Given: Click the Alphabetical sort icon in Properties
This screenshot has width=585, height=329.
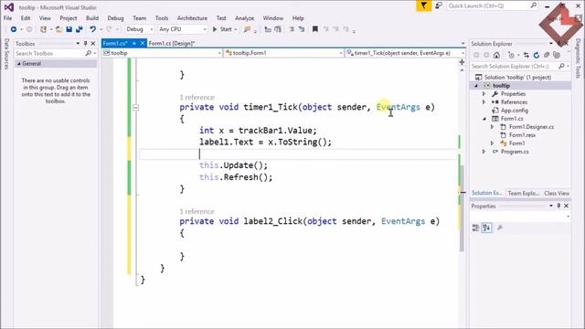Looking at the screenshot, I should [486, 228].
